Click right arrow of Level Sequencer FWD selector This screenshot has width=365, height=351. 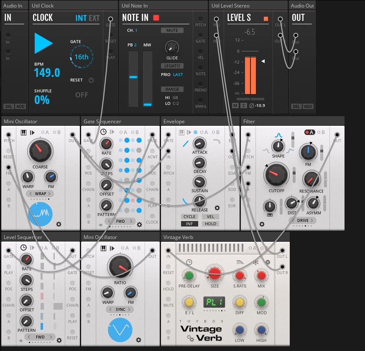coord(51,337)
